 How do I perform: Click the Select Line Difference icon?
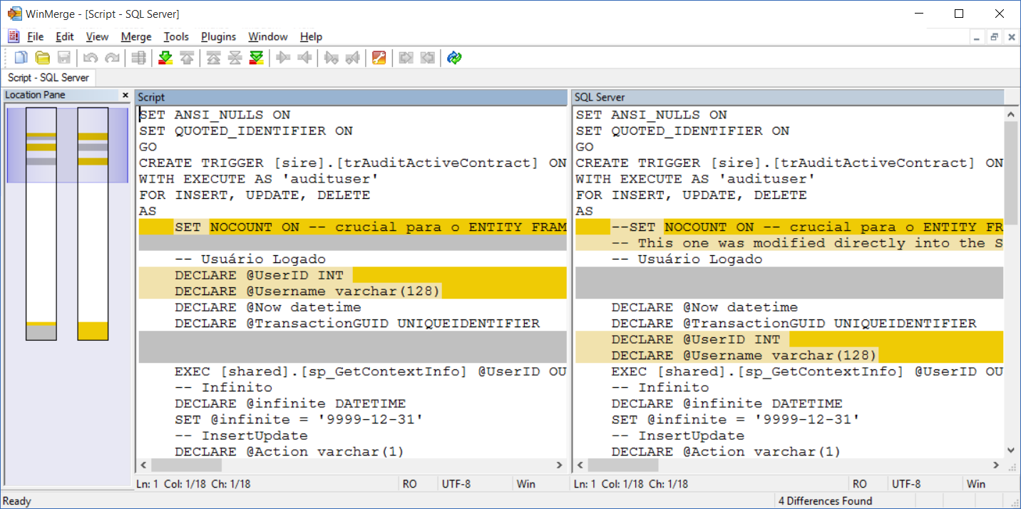pos(139,58)
